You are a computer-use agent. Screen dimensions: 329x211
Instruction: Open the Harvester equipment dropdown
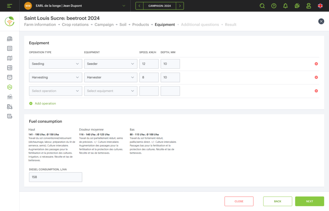coord(111,77)
